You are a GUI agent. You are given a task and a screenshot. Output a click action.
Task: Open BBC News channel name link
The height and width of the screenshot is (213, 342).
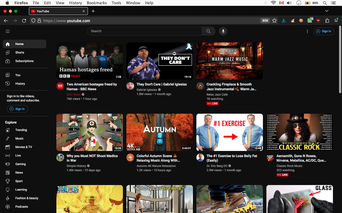click(73, 95)
